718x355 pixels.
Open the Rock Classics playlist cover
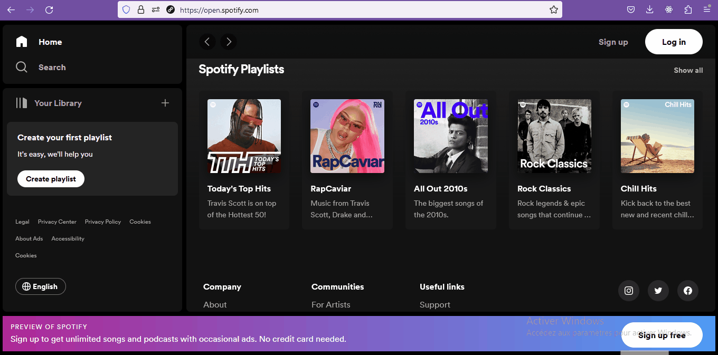(554, 136)
